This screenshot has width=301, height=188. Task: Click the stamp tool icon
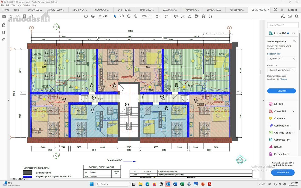pyautogui.click(x=196, y=16)
